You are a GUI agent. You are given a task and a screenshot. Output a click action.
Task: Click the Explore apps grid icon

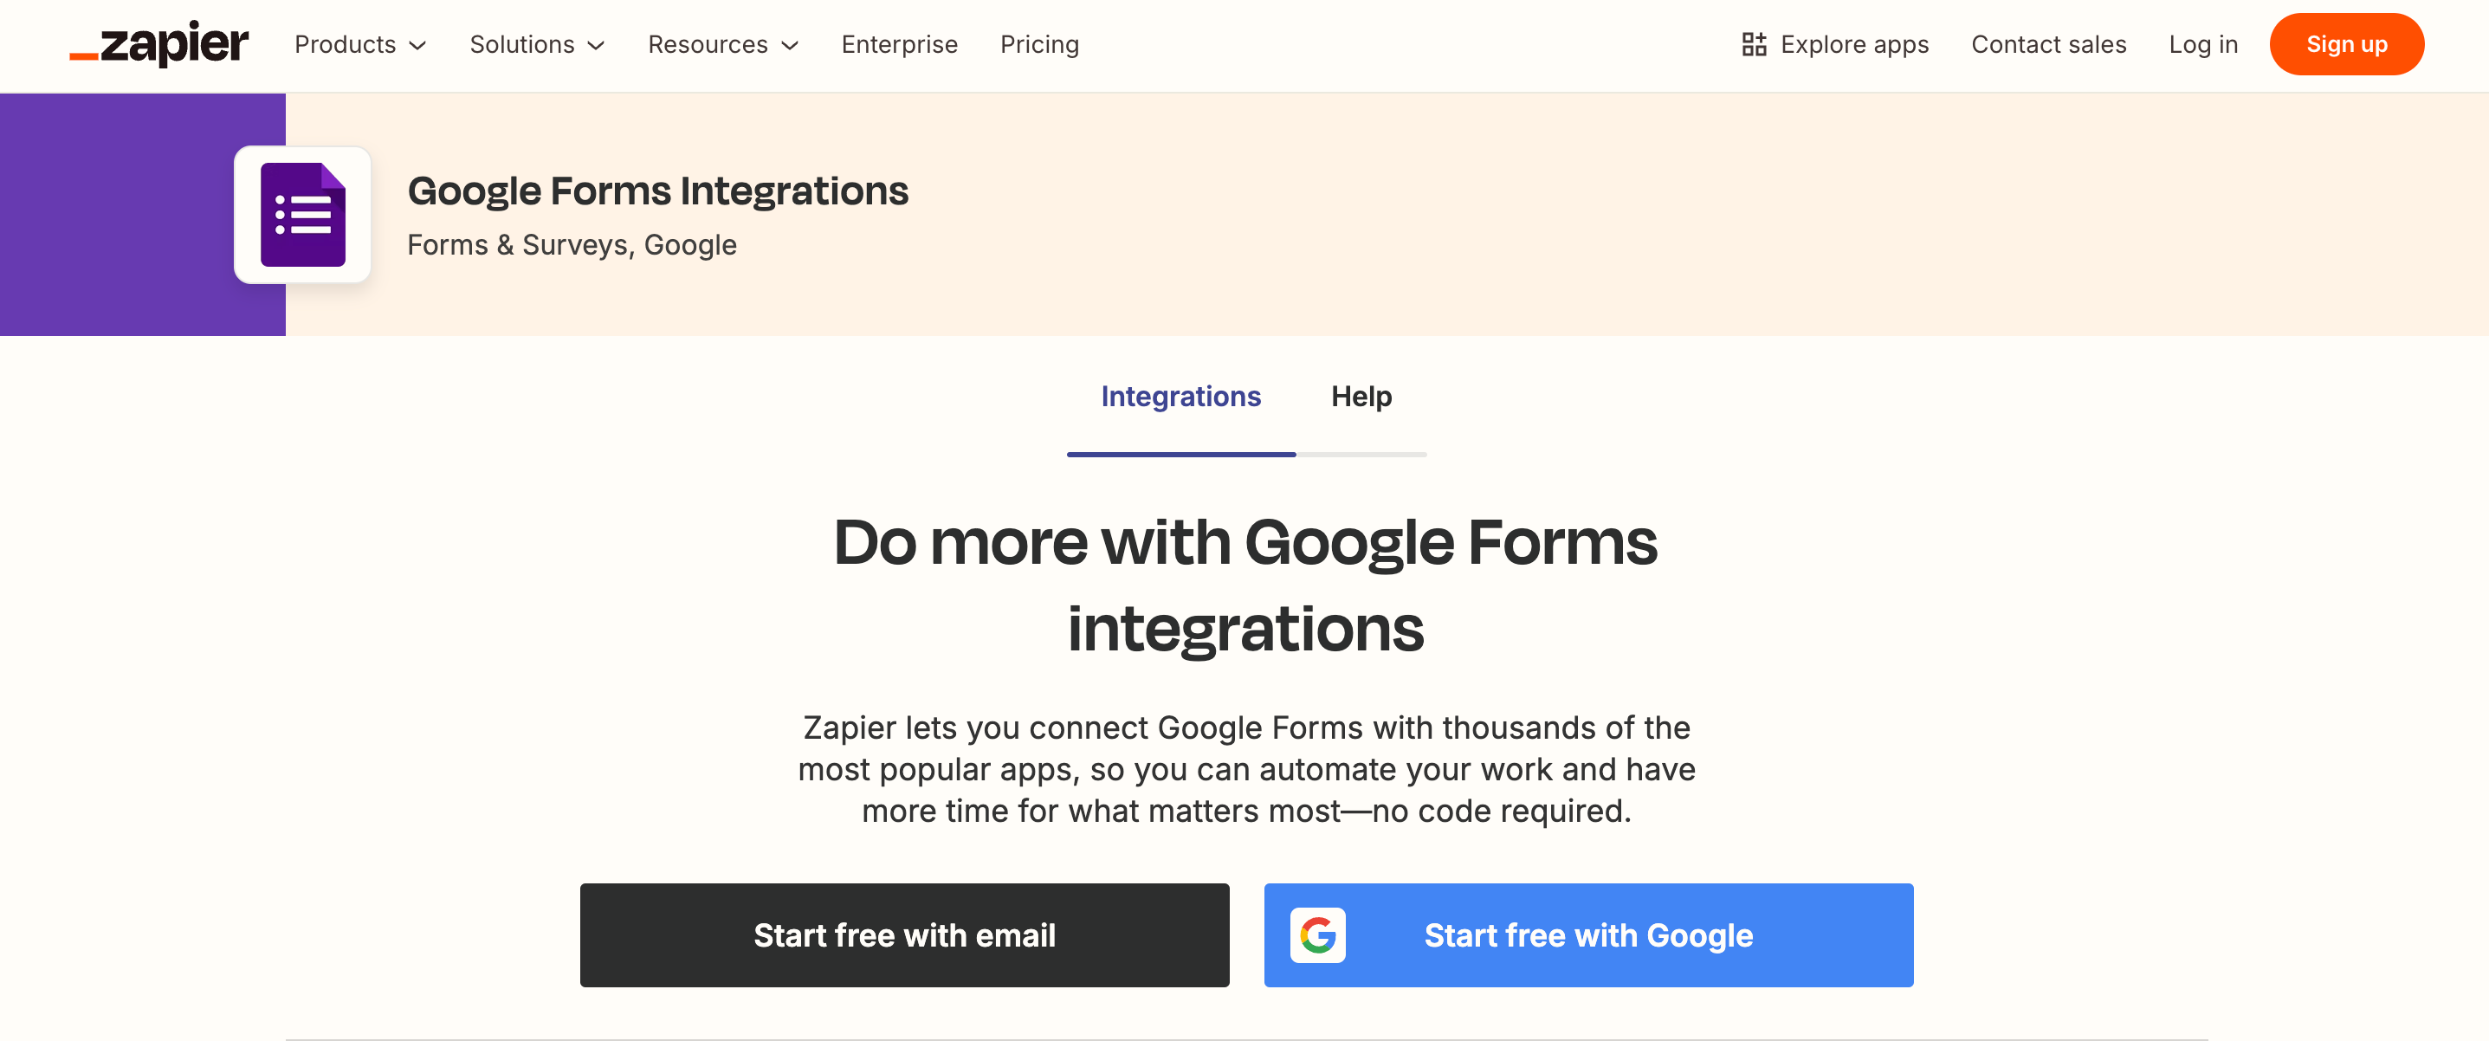coord(1754,43)
